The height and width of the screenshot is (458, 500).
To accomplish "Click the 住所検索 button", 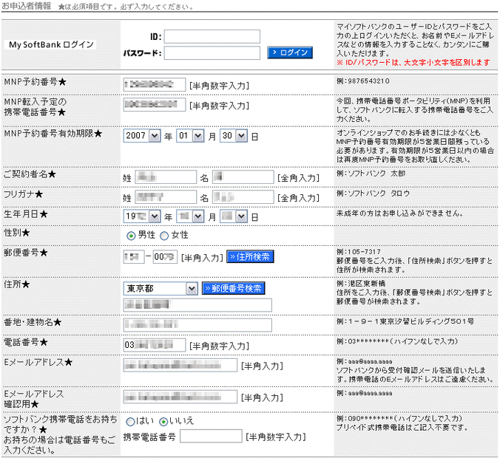I will coord(250,257).
